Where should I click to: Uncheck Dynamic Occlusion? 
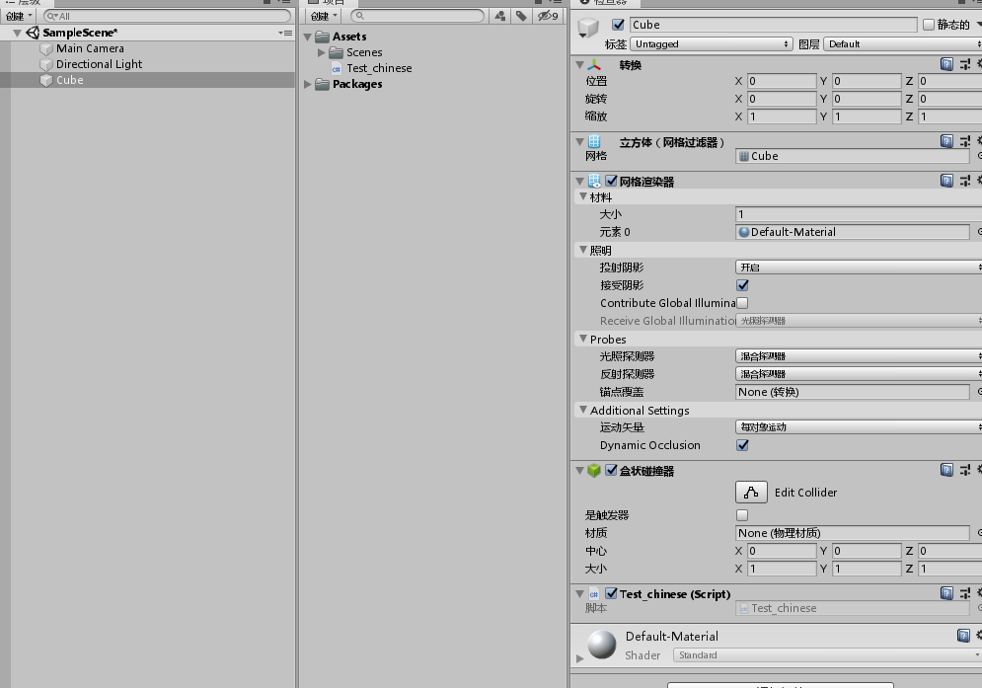tap(741, 445)
